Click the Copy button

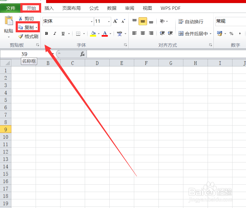pos(26,27)
